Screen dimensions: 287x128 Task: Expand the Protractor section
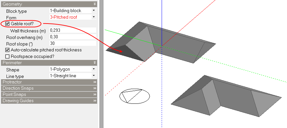coord(95,82)
